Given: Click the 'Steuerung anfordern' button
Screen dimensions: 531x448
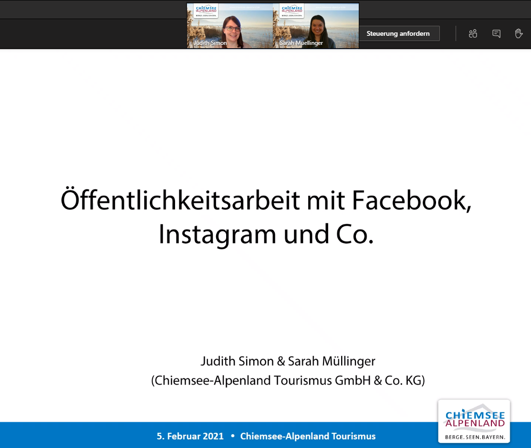Looking at the screenshot, I should coord(398,33).
